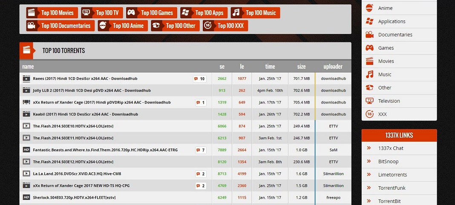Open the Raees (2017) Hindi torrent
455x205 pixels.
(x=85, y=79)
